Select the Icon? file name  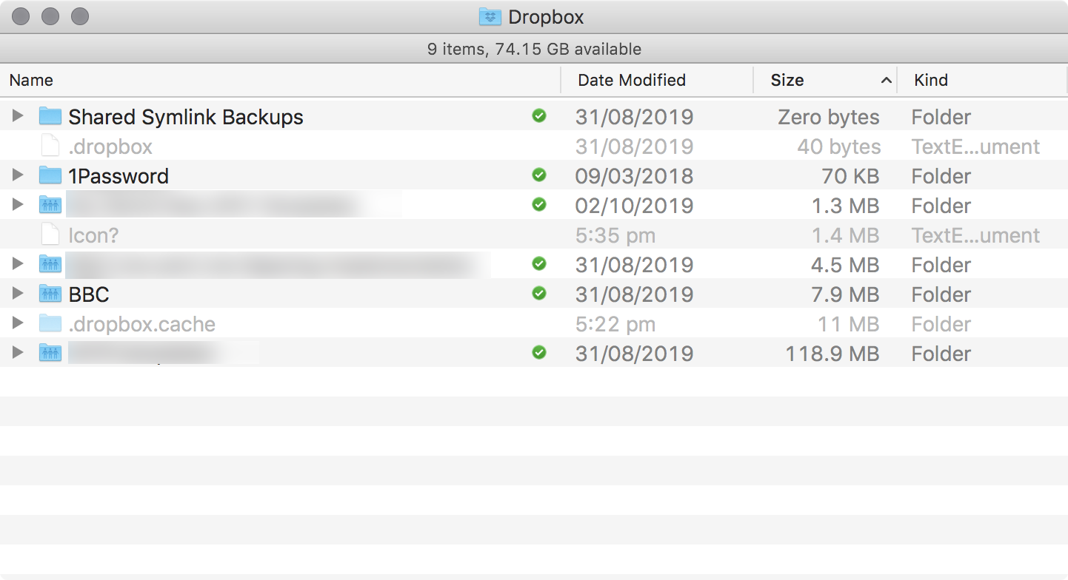[93, 235]
